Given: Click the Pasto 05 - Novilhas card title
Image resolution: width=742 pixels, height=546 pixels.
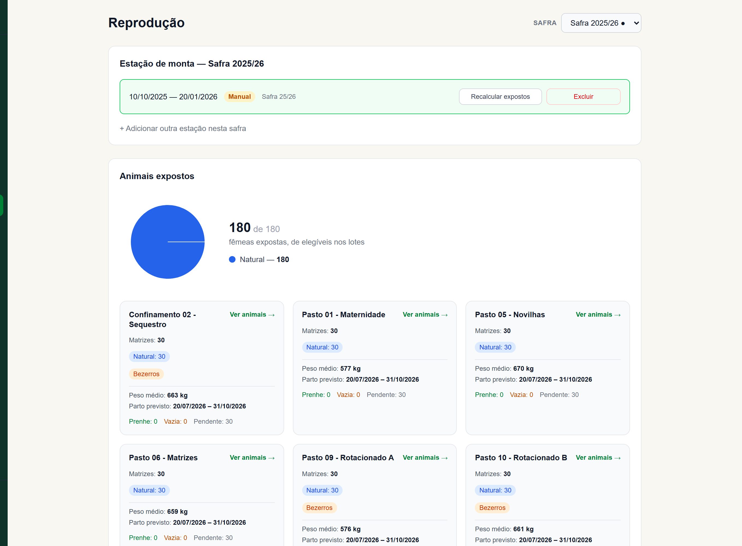Looking at the screenshot, I should pyautogui.click(x=510, y=315).
